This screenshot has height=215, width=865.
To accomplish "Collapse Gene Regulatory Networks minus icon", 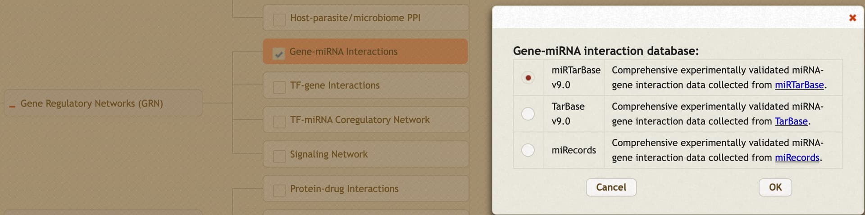I will pos(12,106).
